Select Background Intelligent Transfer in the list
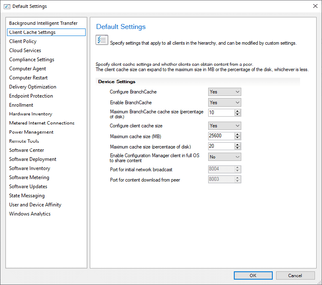Viewport: 322px width, 285px height. point(43,23)
